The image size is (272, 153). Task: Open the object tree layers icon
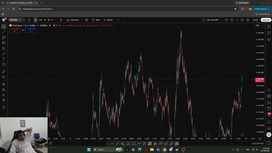269,40
